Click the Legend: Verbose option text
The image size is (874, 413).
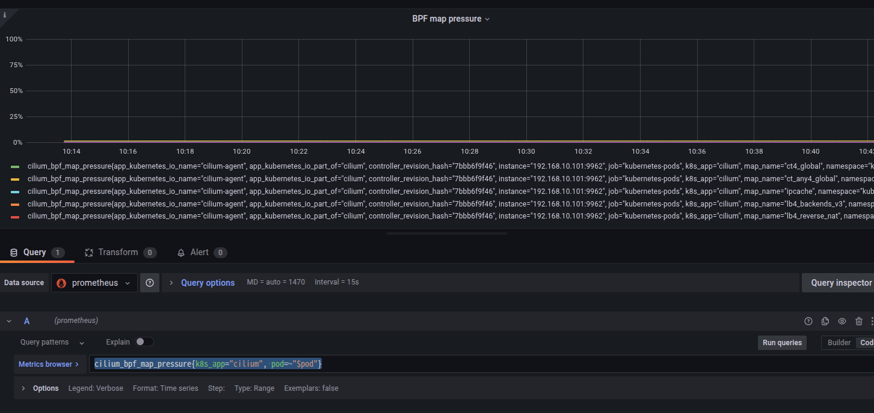96,388
